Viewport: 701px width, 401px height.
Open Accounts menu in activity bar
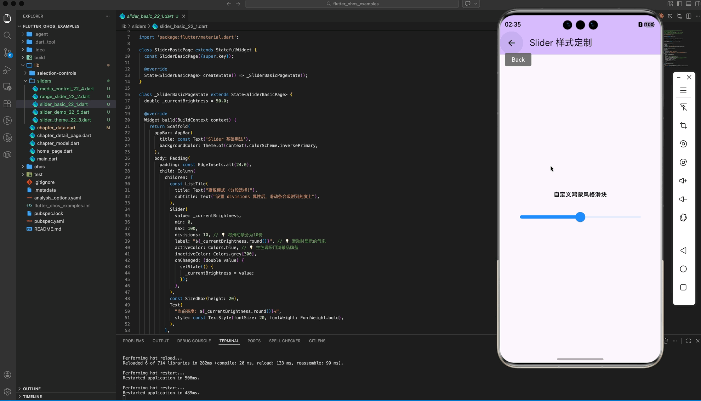click(7, 375)
